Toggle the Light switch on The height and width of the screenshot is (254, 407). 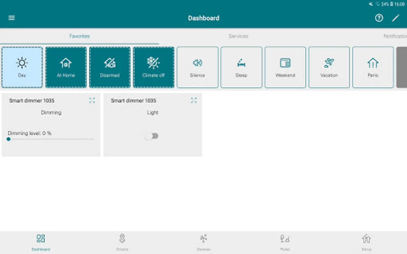click(151, 136)
